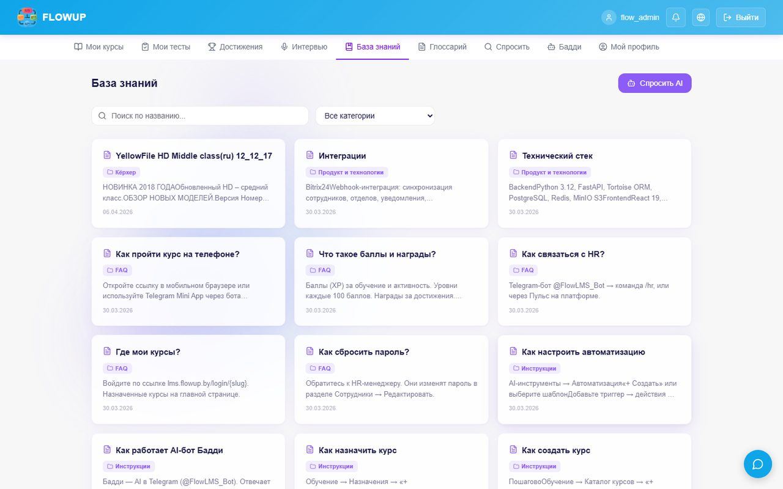This screenshot has width=783, height=489.
Task: Open Как настроить автоматизацию article
Action: (584, 352)
